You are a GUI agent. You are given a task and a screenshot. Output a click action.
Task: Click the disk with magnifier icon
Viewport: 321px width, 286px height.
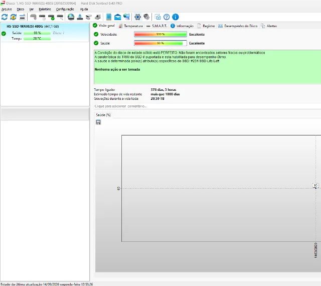60,17
